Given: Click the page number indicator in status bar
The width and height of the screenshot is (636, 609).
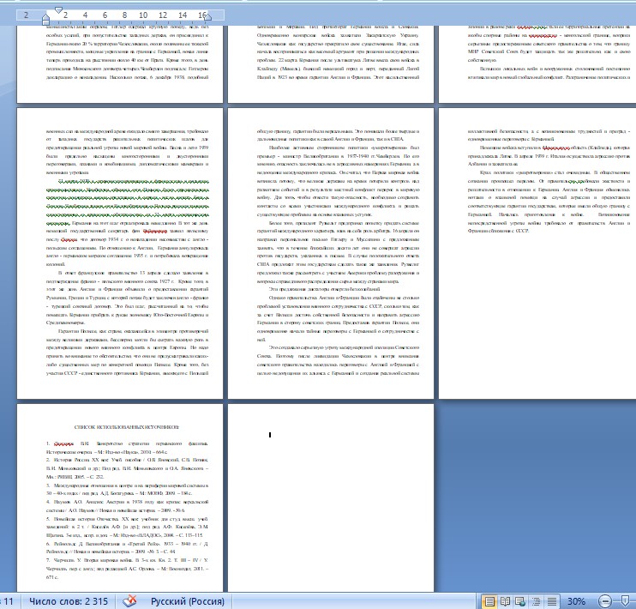Looking at the screenshot, I should (7, 600).
